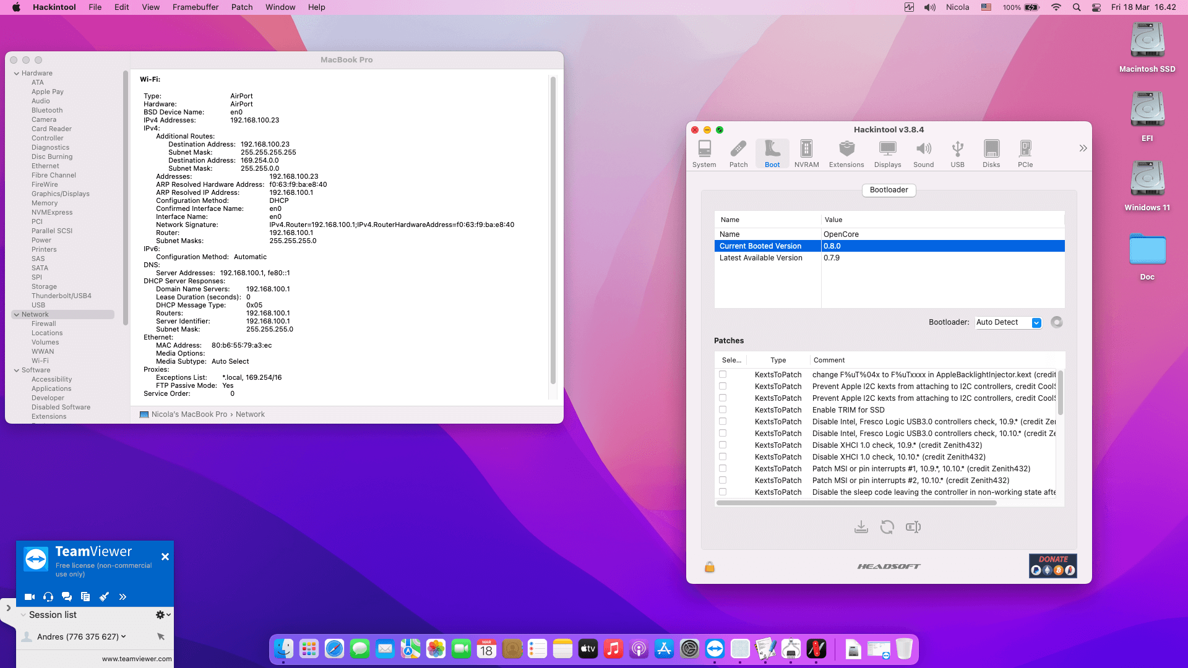Viewport: 1188px width, 668px height.
Task: Close the TeamViewer panel with X
Action: pyautogui.click(x=165, y=557)
